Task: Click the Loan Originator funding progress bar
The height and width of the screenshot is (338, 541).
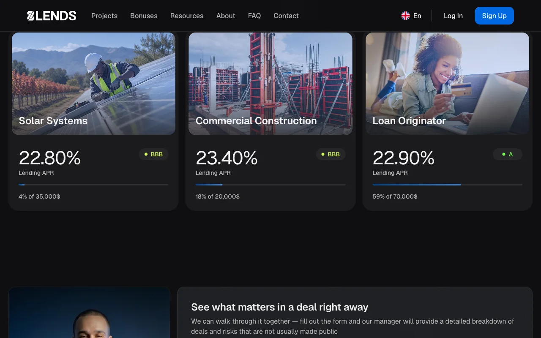Action: point(447,185)
